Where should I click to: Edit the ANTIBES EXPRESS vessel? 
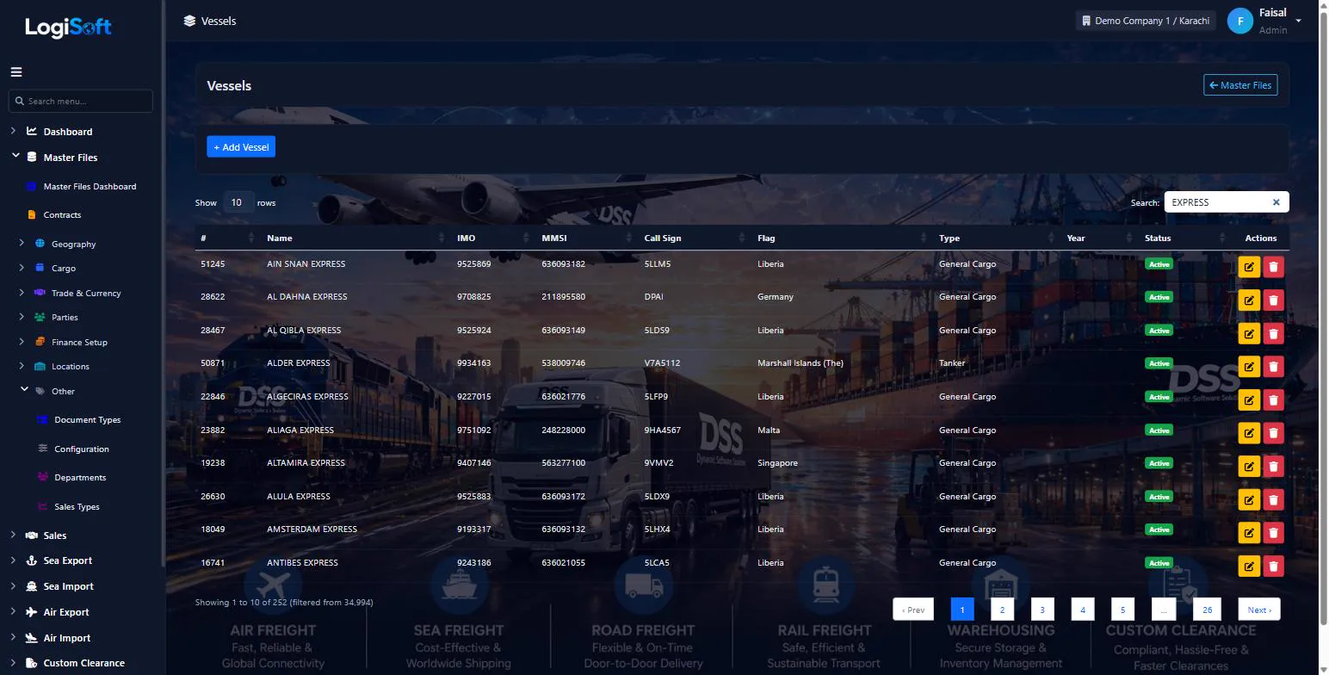(x=1248, y=566)
